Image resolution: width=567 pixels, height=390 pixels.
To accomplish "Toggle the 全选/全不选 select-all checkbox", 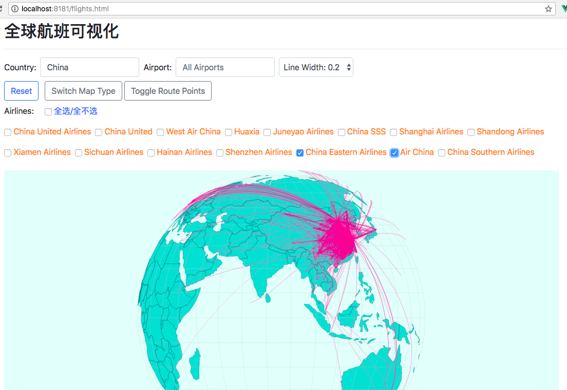I will (x=48, y=112).
